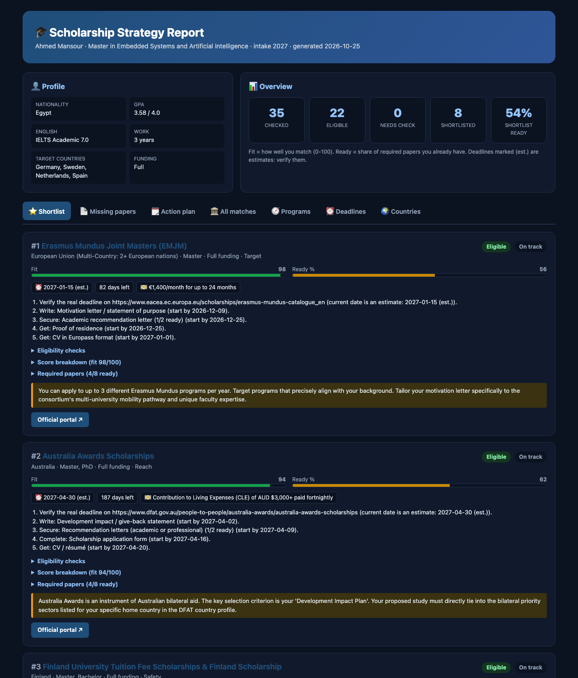Click the graduation cap icon in header
The height and width of the screenshot is (678, 578).
click(41, 33)
